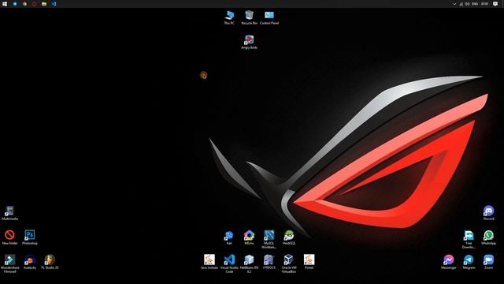504x284 pixels.
Task: Select the WhatsApp shortcut
Action: (x=488, y=237)
